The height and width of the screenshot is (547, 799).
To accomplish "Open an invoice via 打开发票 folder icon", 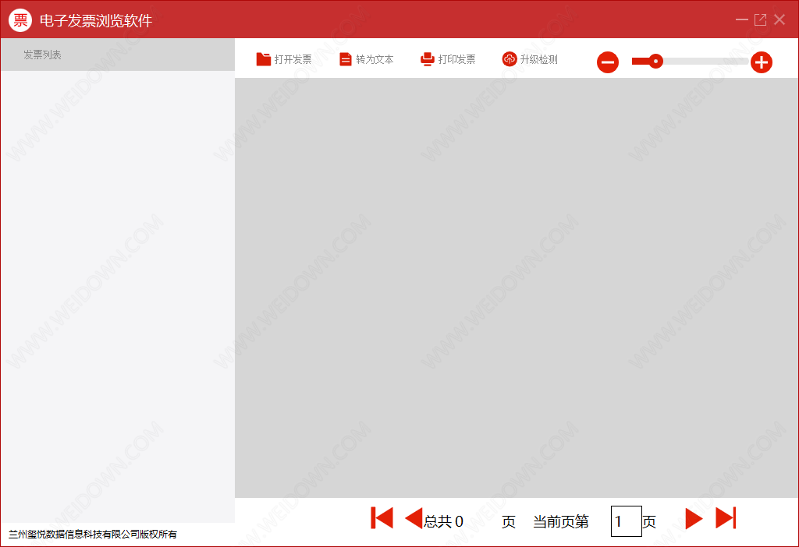I will 263,59.
